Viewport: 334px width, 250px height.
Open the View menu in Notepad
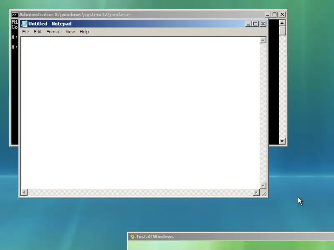[70, 32]
